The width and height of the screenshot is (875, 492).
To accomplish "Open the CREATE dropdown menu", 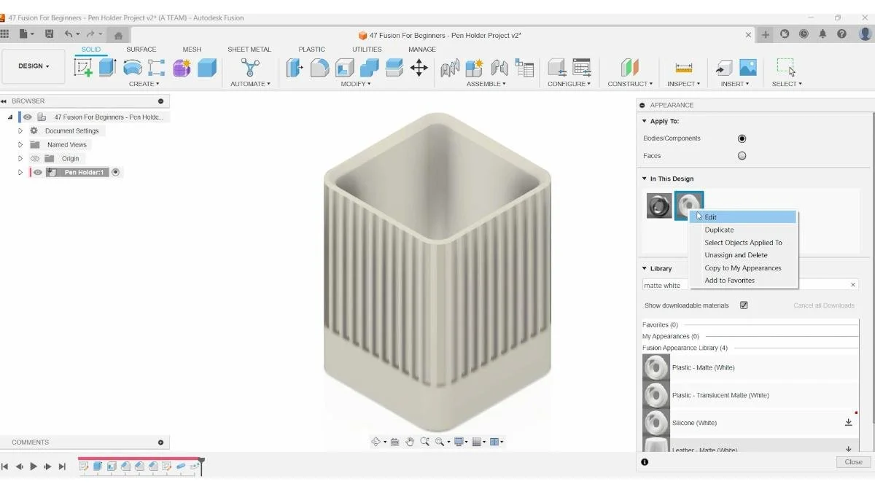I will (144, 84).
